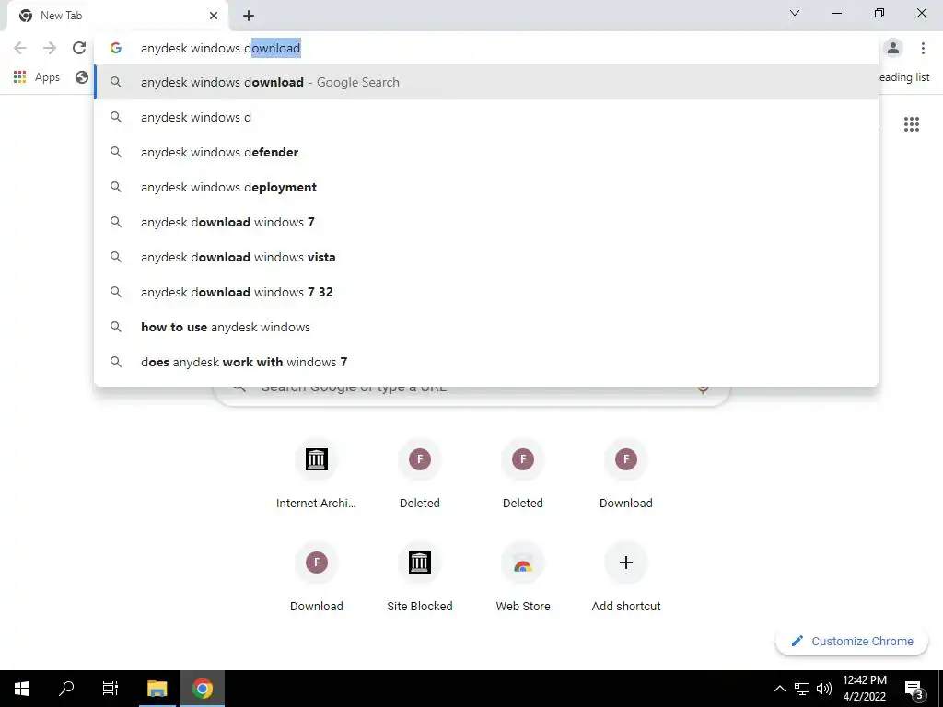Click the globe bookmark icon next to Apps

[x=82, y=77]
